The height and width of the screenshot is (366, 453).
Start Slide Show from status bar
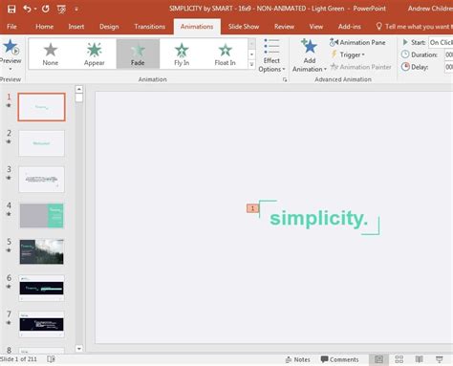coord(440,359)
